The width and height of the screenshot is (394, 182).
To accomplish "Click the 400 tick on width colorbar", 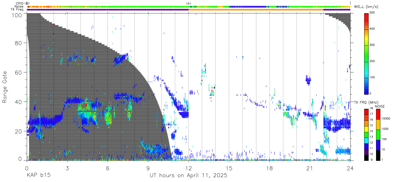I will [x=373, y=29].
